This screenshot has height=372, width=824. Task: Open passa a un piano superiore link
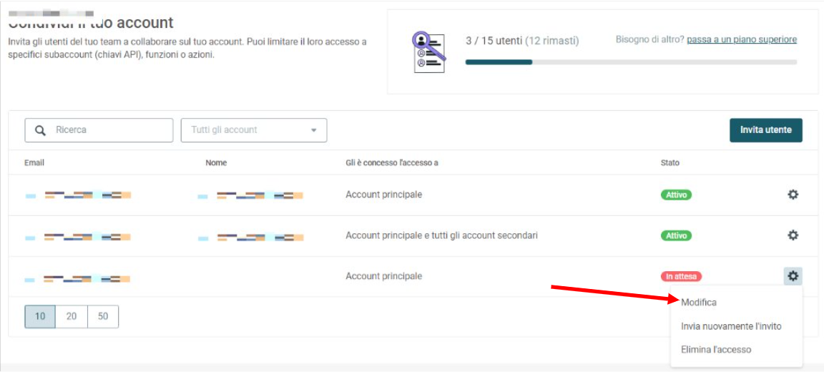point(742,39)
